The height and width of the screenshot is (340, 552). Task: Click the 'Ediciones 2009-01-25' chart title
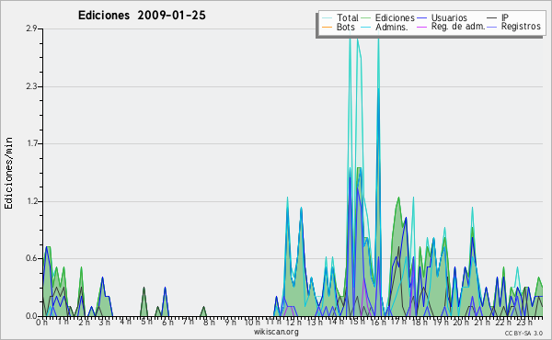tap(142, 16)
